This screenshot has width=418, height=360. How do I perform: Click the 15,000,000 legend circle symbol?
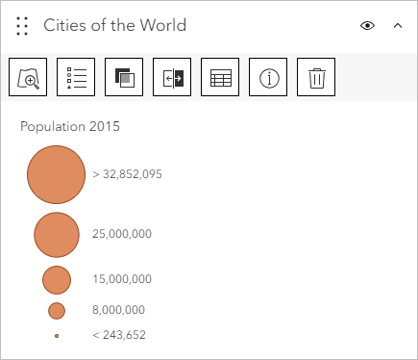(x=57, y=280)
